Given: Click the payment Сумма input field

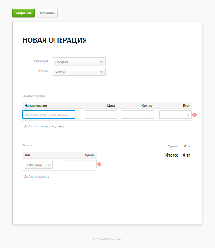Looking at the screenshot, I should point(78,164).
